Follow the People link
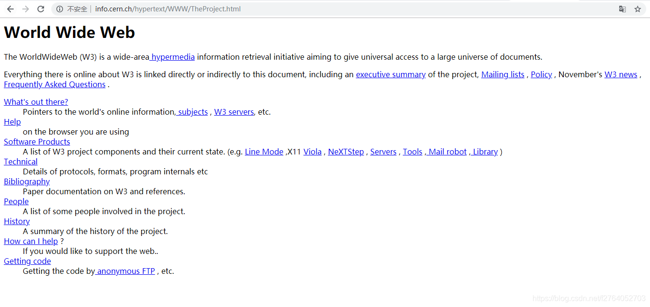The image size is (650, 307). coord(16,201)
